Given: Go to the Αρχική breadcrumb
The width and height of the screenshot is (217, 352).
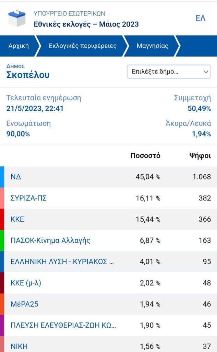Looking at the screenshot, I should [19, 46].
